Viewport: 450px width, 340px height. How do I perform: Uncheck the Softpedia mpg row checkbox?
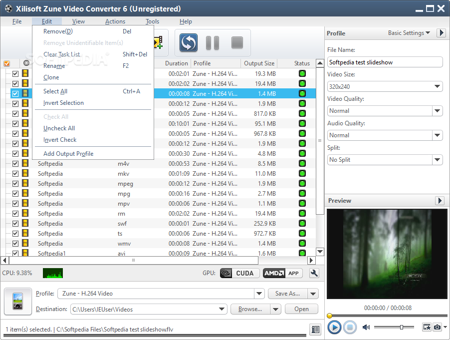pos(15,194)
